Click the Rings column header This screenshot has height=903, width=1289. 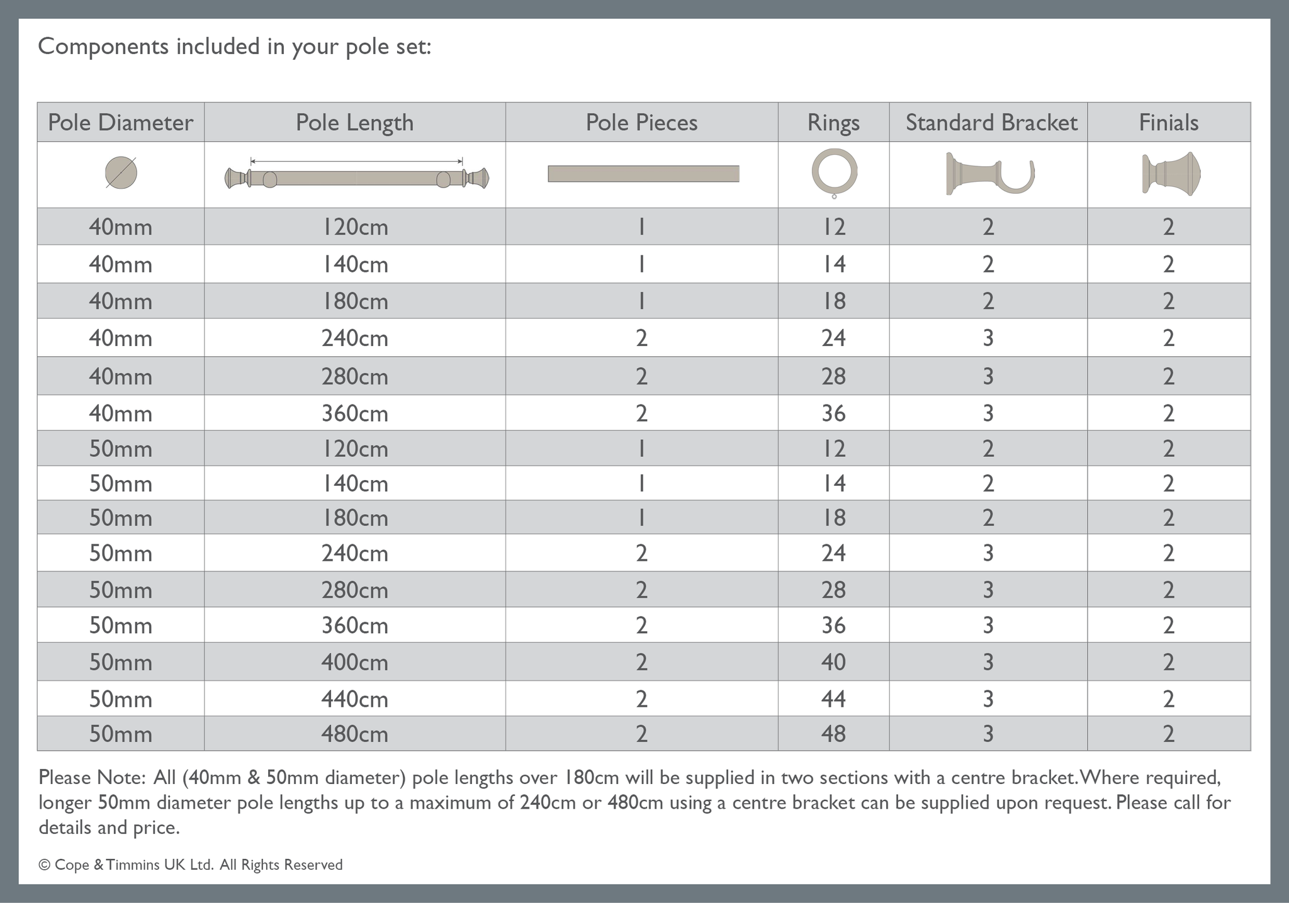point(833,123)
